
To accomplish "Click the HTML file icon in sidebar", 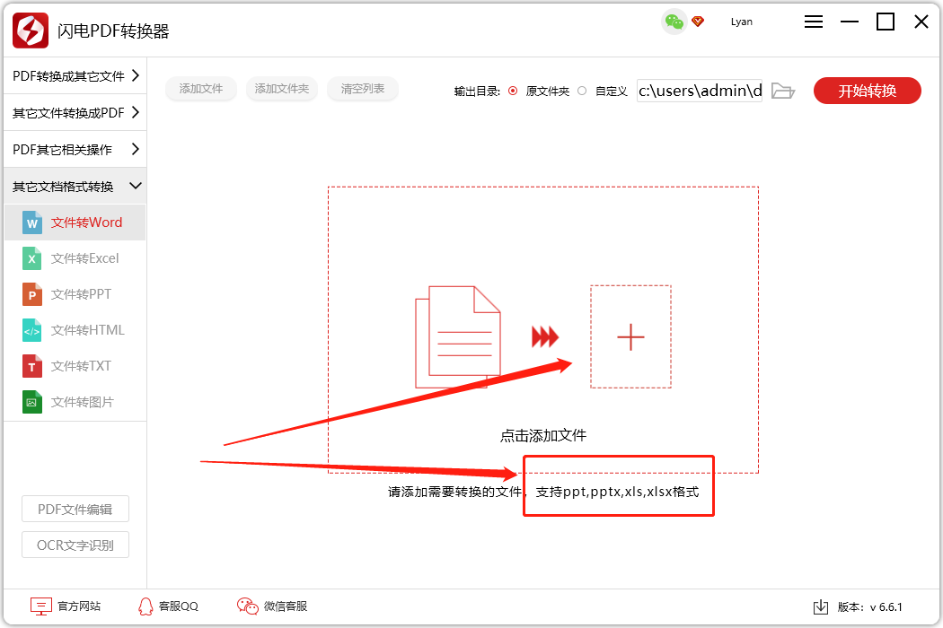I will pyautogui.click(x=31, y=330).
